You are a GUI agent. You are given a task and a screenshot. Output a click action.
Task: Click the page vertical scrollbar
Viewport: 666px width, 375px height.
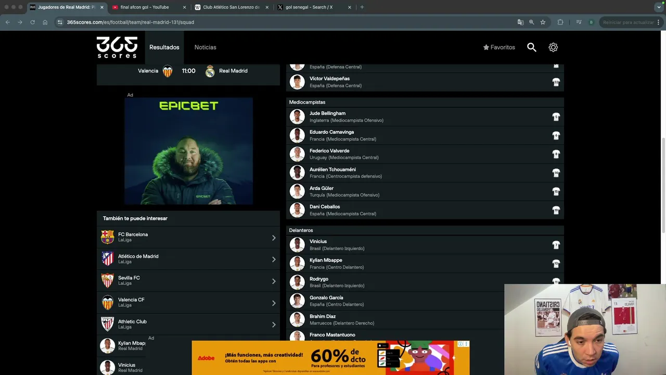click(664, 186)
